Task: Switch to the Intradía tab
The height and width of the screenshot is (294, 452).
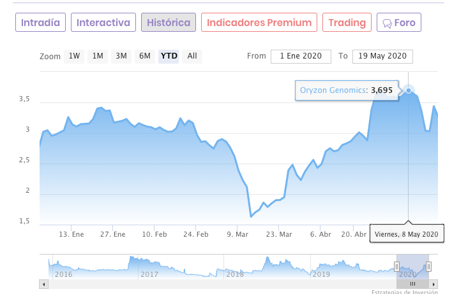Action: point(41,23)
